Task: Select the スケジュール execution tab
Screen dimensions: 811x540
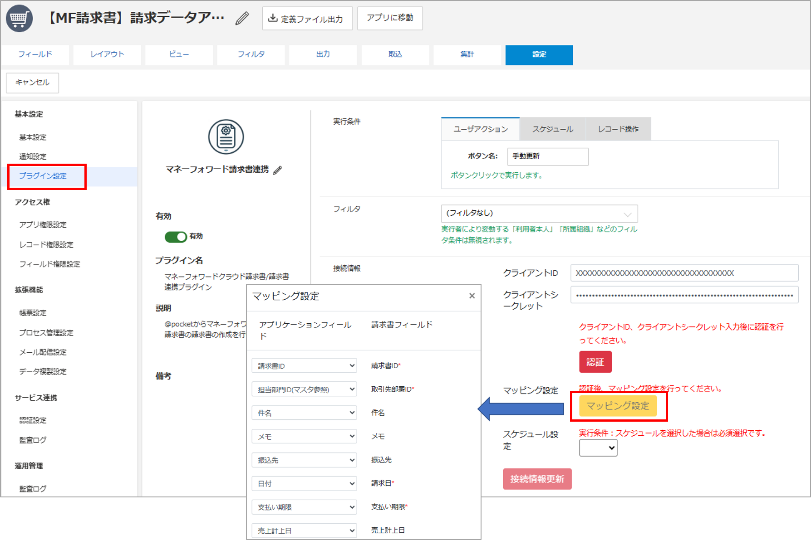Action: pyautogui.click(x=553, y=129)
